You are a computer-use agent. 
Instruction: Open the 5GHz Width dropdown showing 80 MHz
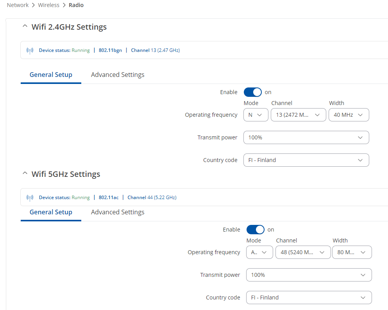coord(352,252)
